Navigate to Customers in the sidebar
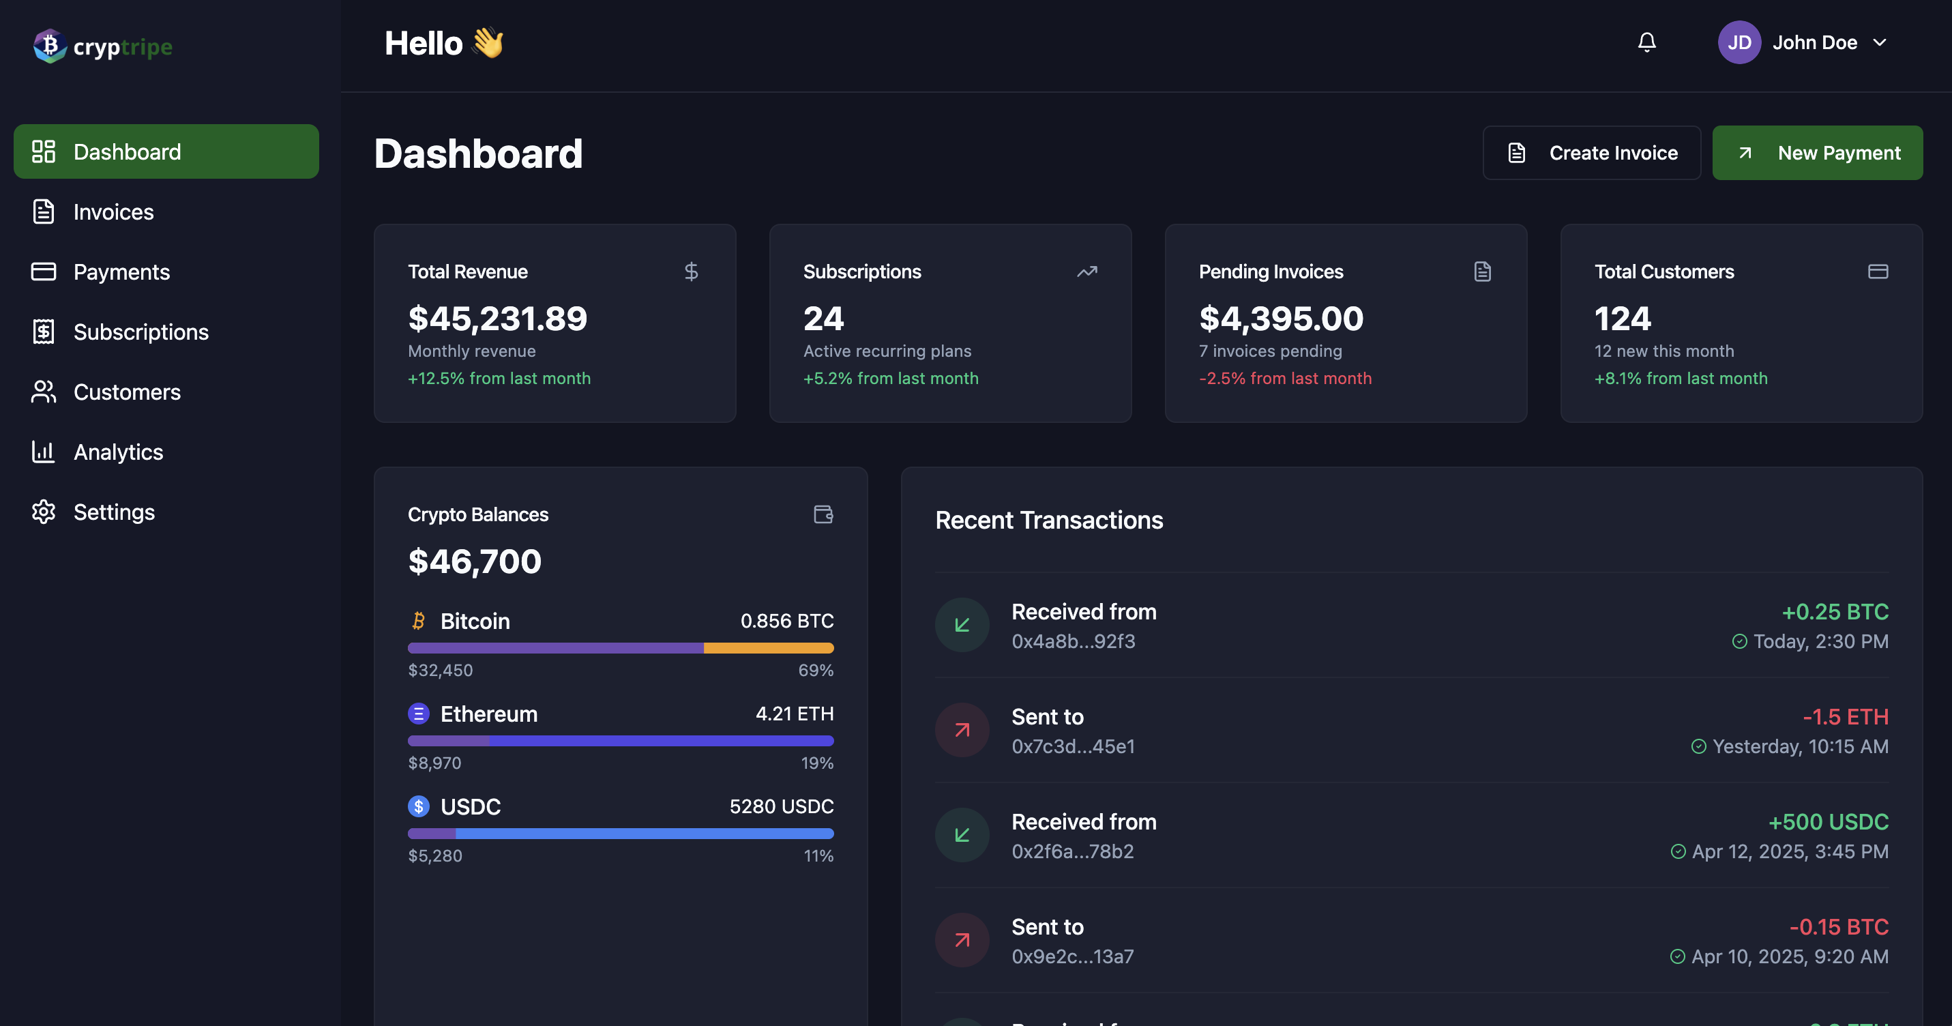Image resolution: width=1952 pixels, height=1026 pixels. click(166, 391)
